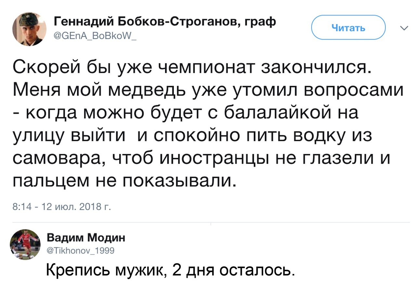Click the reply author name Вадим Модин

click(x=86, y=238)
